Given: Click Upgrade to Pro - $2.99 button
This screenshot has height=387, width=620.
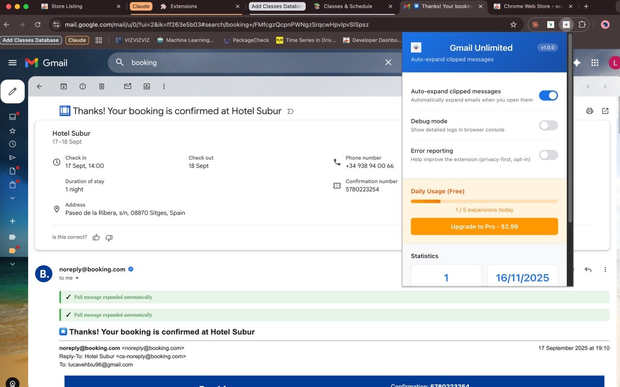Looking at the screenshot, I should (x=484, y=226).
